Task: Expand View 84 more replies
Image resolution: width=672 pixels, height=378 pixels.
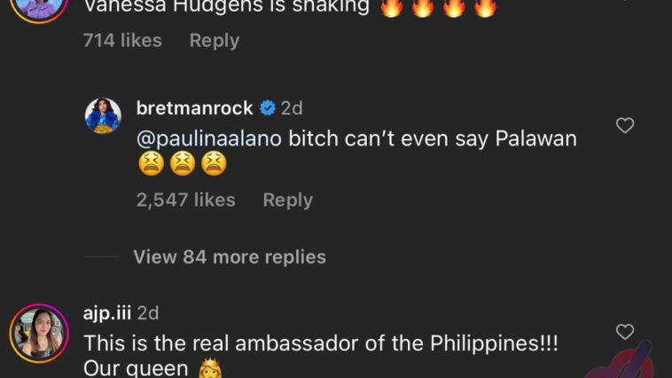Action: (x=230, y=257)
